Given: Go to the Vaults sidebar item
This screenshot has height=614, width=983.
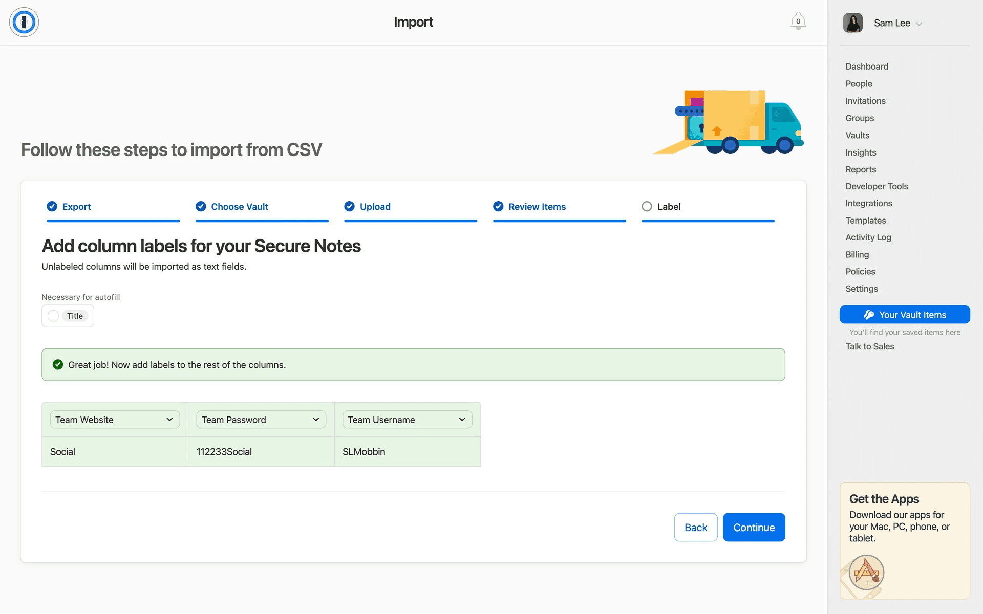Looking at the screenshot, I should click(x=857, y=135).
